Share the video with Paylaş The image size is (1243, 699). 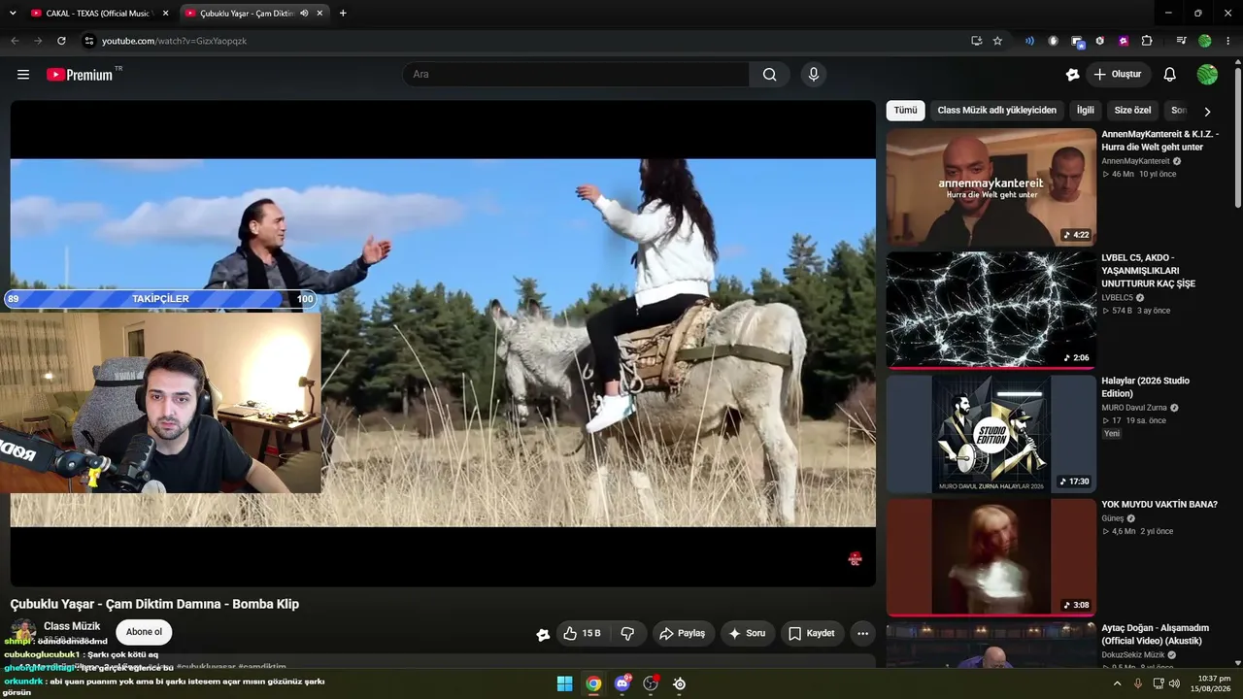[x=684, y=634]
